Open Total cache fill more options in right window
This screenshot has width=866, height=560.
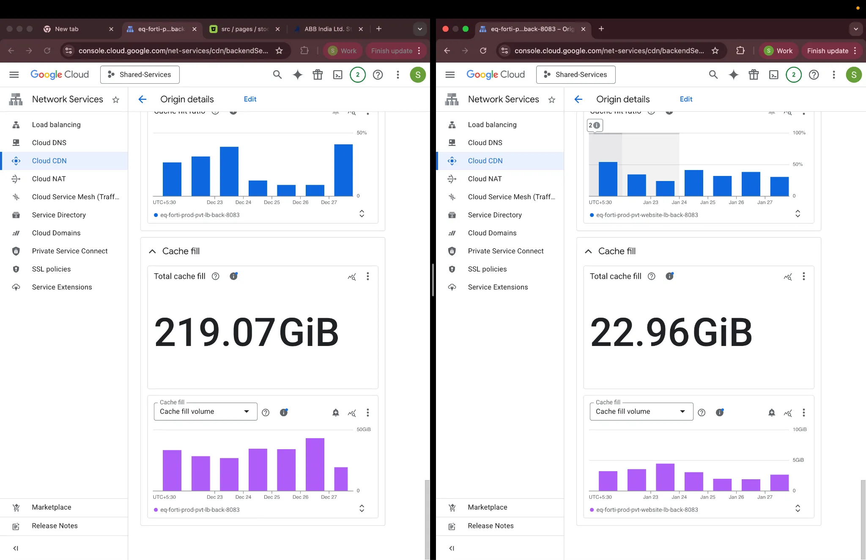[804, 276]
